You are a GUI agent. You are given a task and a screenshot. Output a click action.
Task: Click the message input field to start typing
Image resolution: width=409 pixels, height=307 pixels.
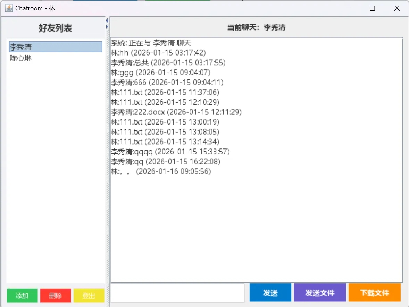click(178, 292)
